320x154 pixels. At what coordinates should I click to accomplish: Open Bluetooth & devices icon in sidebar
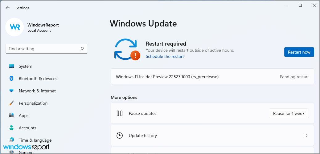coord(11,78)
